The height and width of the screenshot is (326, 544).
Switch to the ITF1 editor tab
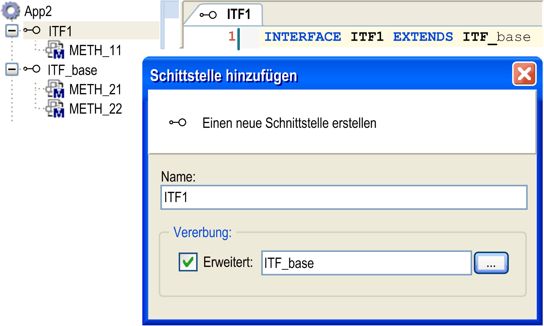click(238, 14)
